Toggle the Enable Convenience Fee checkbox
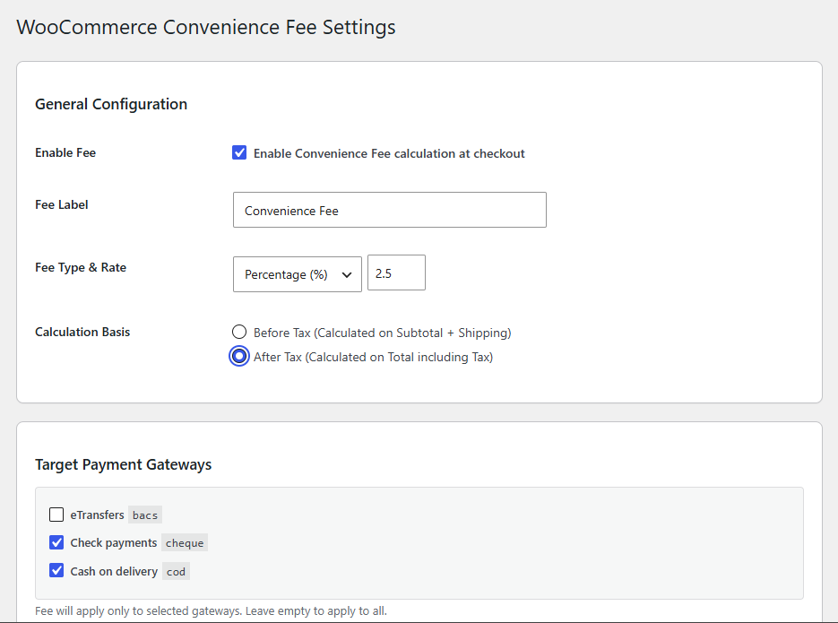This screenshot has width=838, height=623. 239,152
